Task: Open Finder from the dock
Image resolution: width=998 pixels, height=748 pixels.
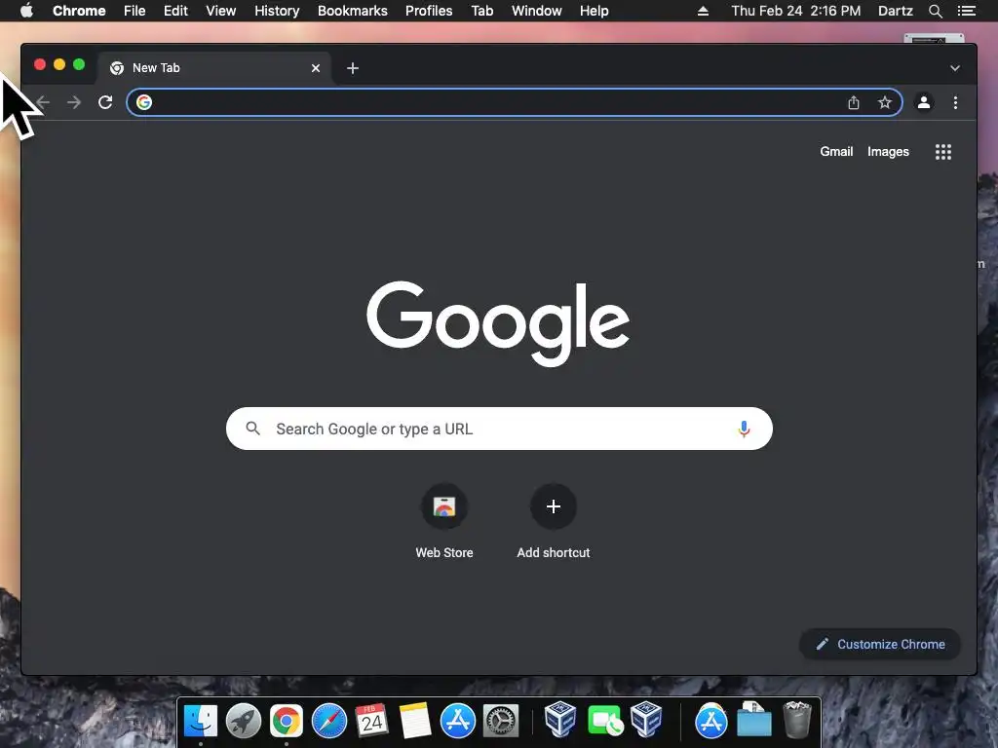Action: (x=201, y=722)
